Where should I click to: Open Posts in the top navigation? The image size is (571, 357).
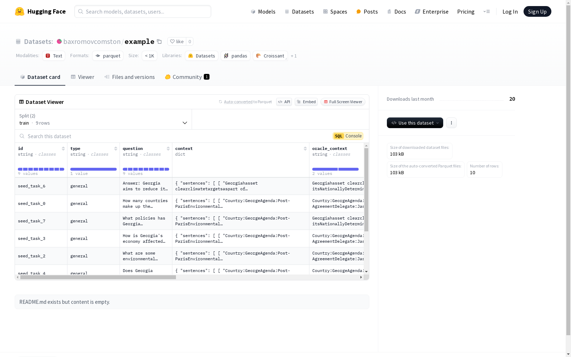367,11
